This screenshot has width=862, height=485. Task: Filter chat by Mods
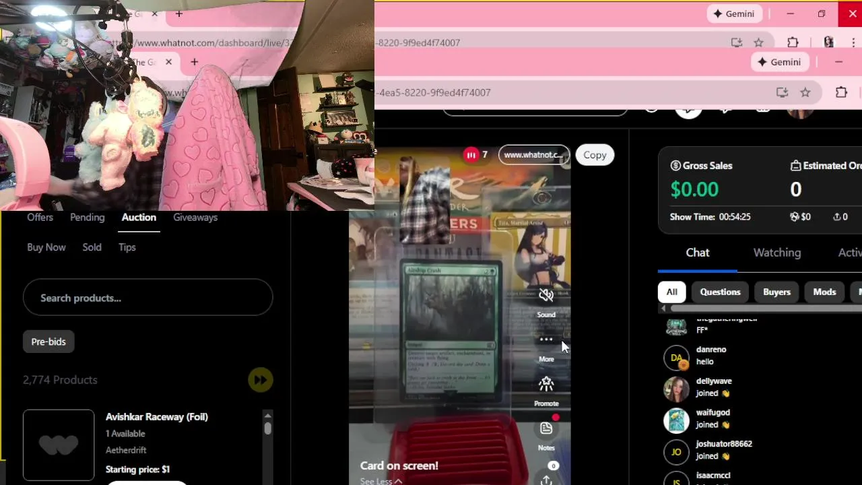(x=824, y=292)
